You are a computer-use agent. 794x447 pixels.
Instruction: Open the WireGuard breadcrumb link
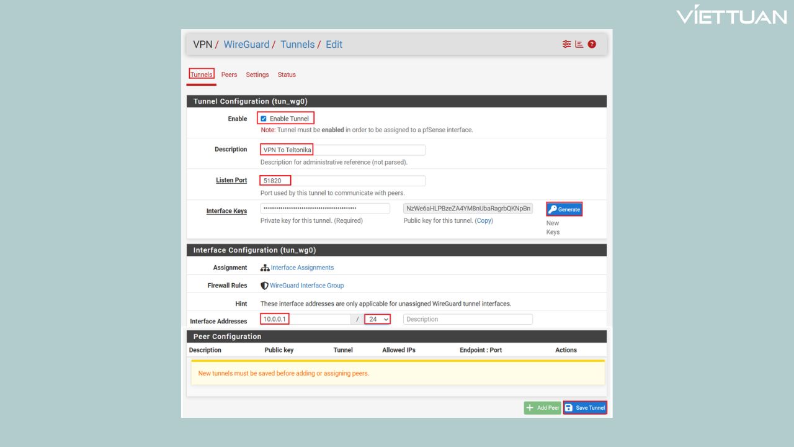[246, 45]
